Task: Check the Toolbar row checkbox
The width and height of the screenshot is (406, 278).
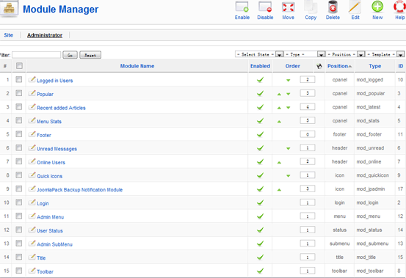Action: pos(18,271)
